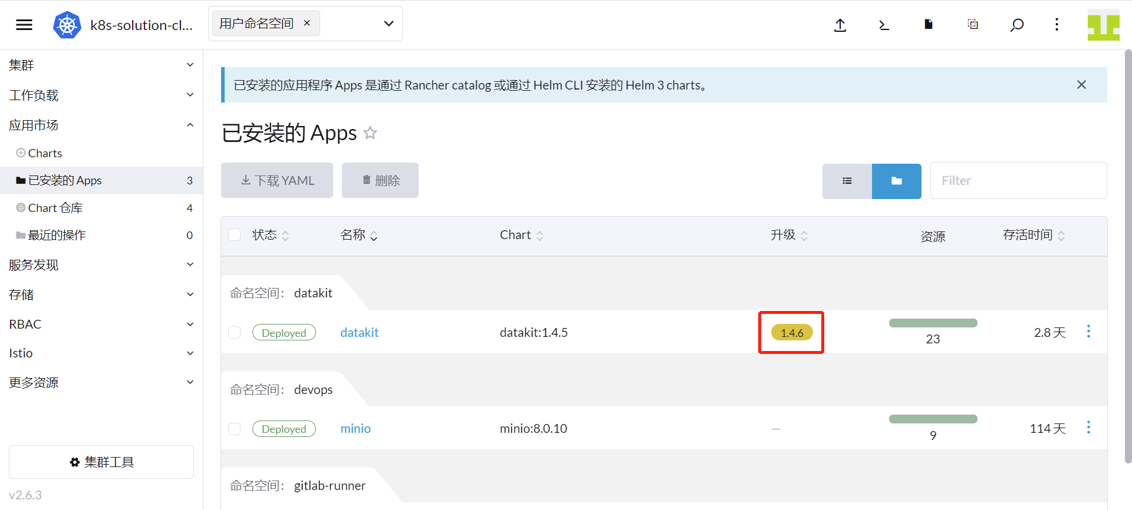Switch to flat list view
The height and width of the screenshot is (510, 1132).
pos(847,181)
